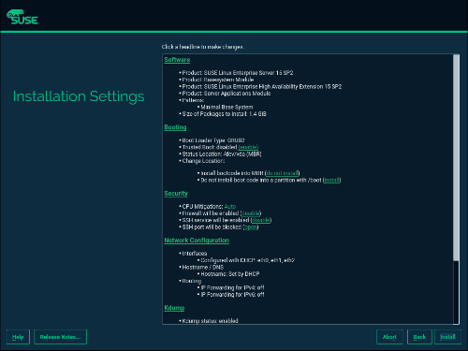Select 'Hostname: Set by DHCP' text
Image resolution: width=468 pixels, height=351 pixels.
(x=230, y=274)
